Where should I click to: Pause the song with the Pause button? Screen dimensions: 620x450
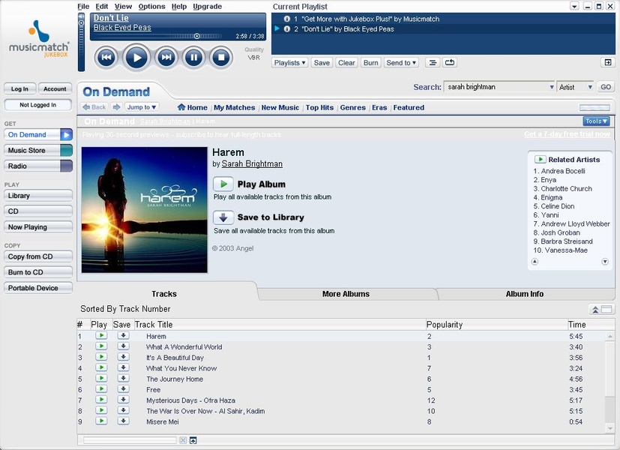[193, 57]
